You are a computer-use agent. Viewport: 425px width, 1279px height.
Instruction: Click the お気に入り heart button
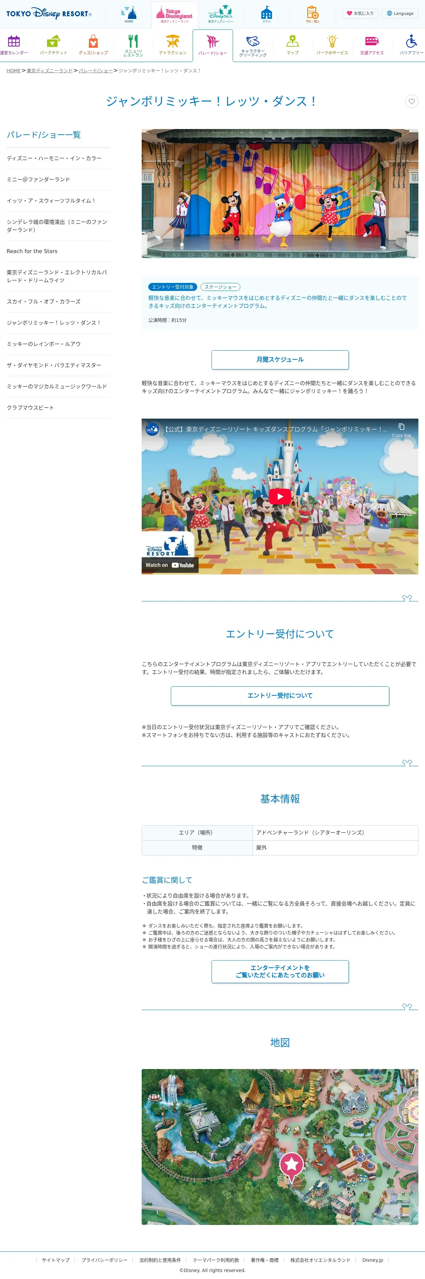(360, 13)
